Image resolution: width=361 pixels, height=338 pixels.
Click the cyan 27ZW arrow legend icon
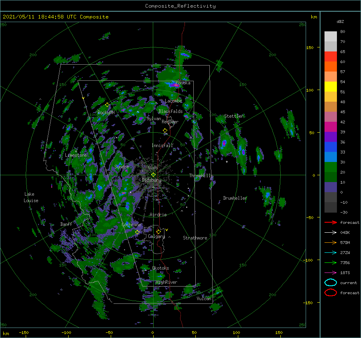(331, 253)
